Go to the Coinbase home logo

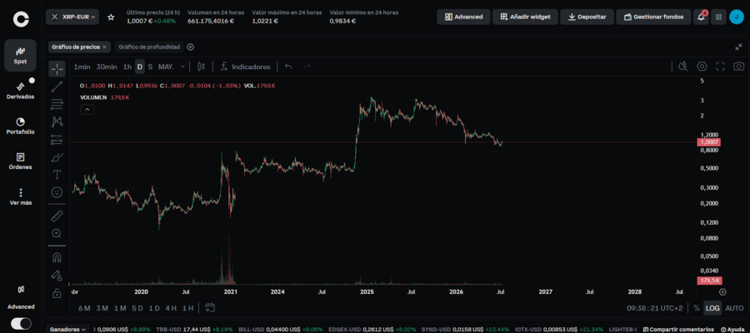[x=21, y=18]
